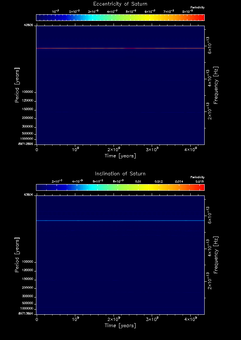Pick the red end of Eccentricity colorbar
The width and height of the screenshot is (241, 340).
click(x=201, y=18)
